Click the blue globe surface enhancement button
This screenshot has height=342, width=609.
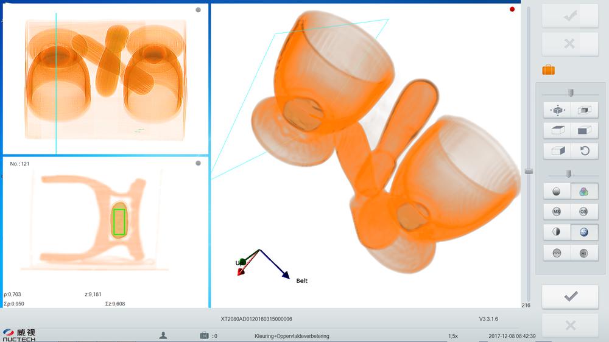pos(584,232)
